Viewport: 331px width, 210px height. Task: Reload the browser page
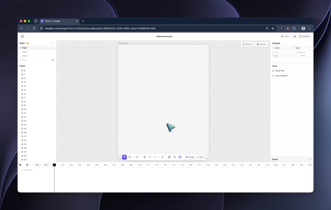point(34,28)
